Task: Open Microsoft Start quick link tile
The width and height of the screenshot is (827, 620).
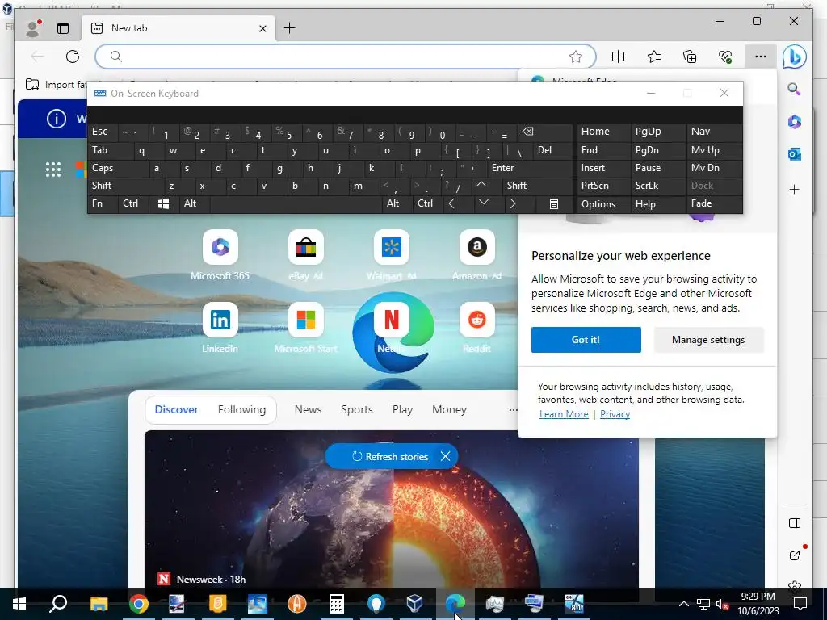Action: pyautogui.click(x=306, y=320)
